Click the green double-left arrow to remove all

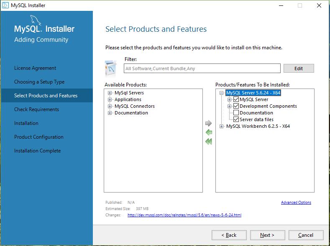pos(209,142)
